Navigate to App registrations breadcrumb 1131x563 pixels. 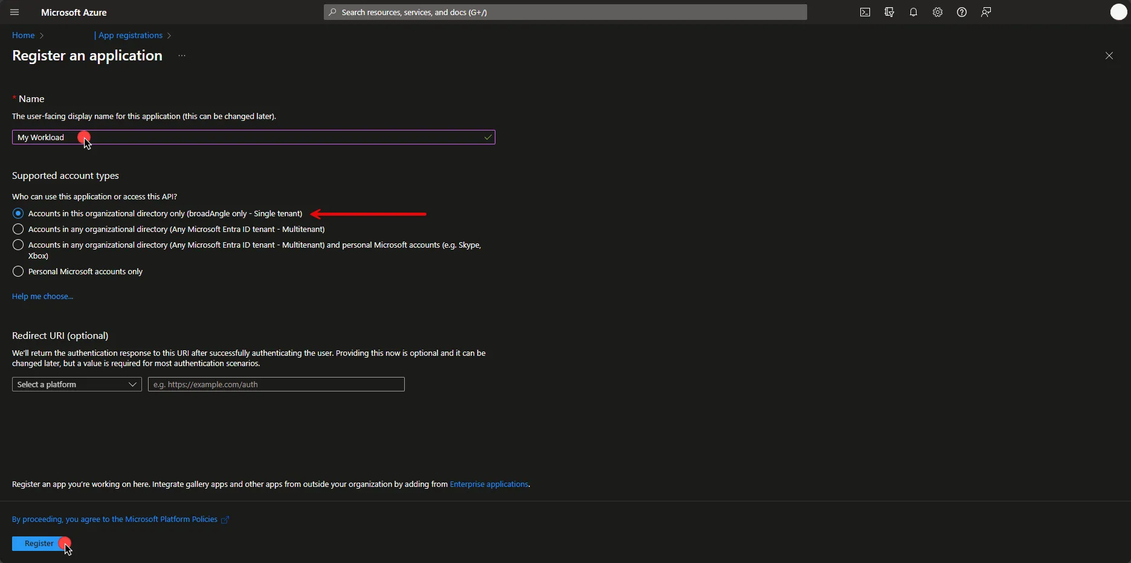click(130, 35)
